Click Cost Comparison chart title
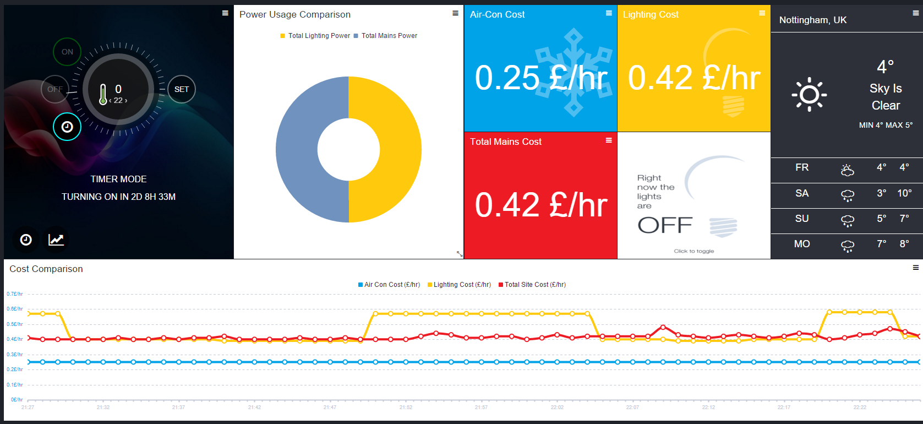The width and height of the screenshot is (923, 424). [46, 269]
